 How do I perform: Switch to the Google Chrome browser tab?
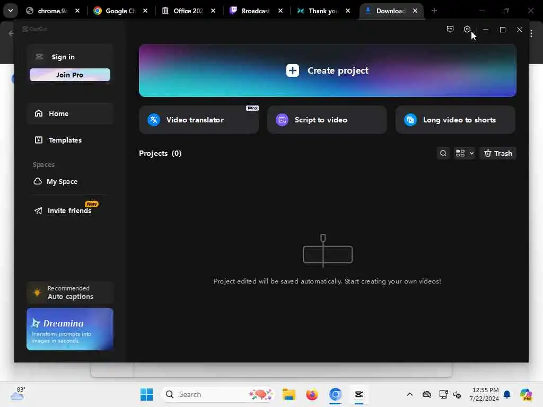(x=121, y=11)
